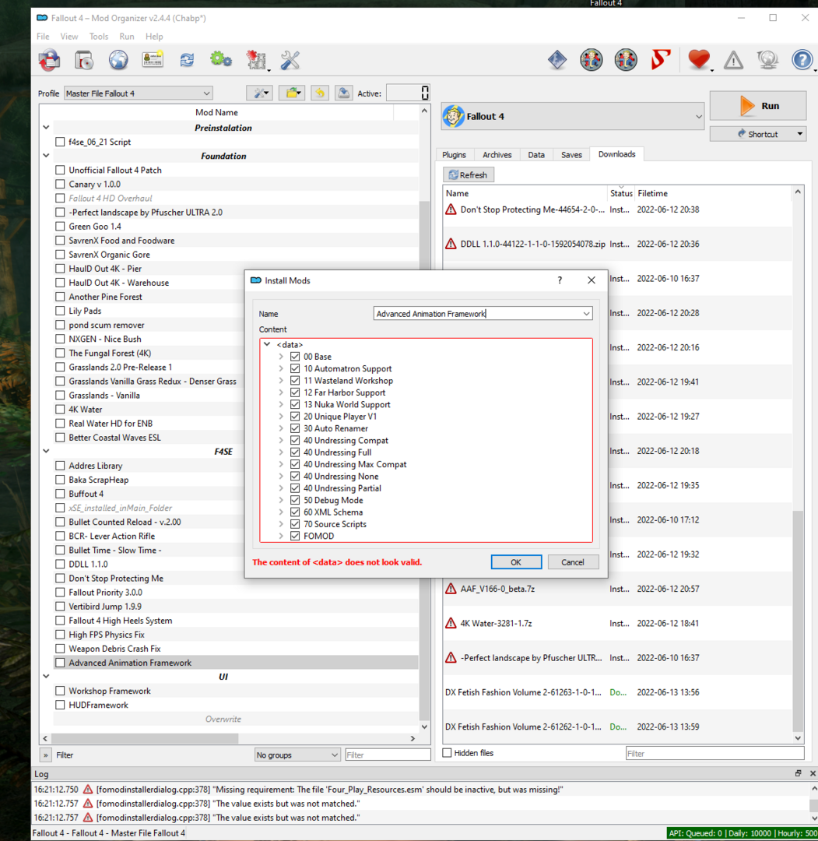Uncheck 00 Base in Install Mods content

coord(295,357)
